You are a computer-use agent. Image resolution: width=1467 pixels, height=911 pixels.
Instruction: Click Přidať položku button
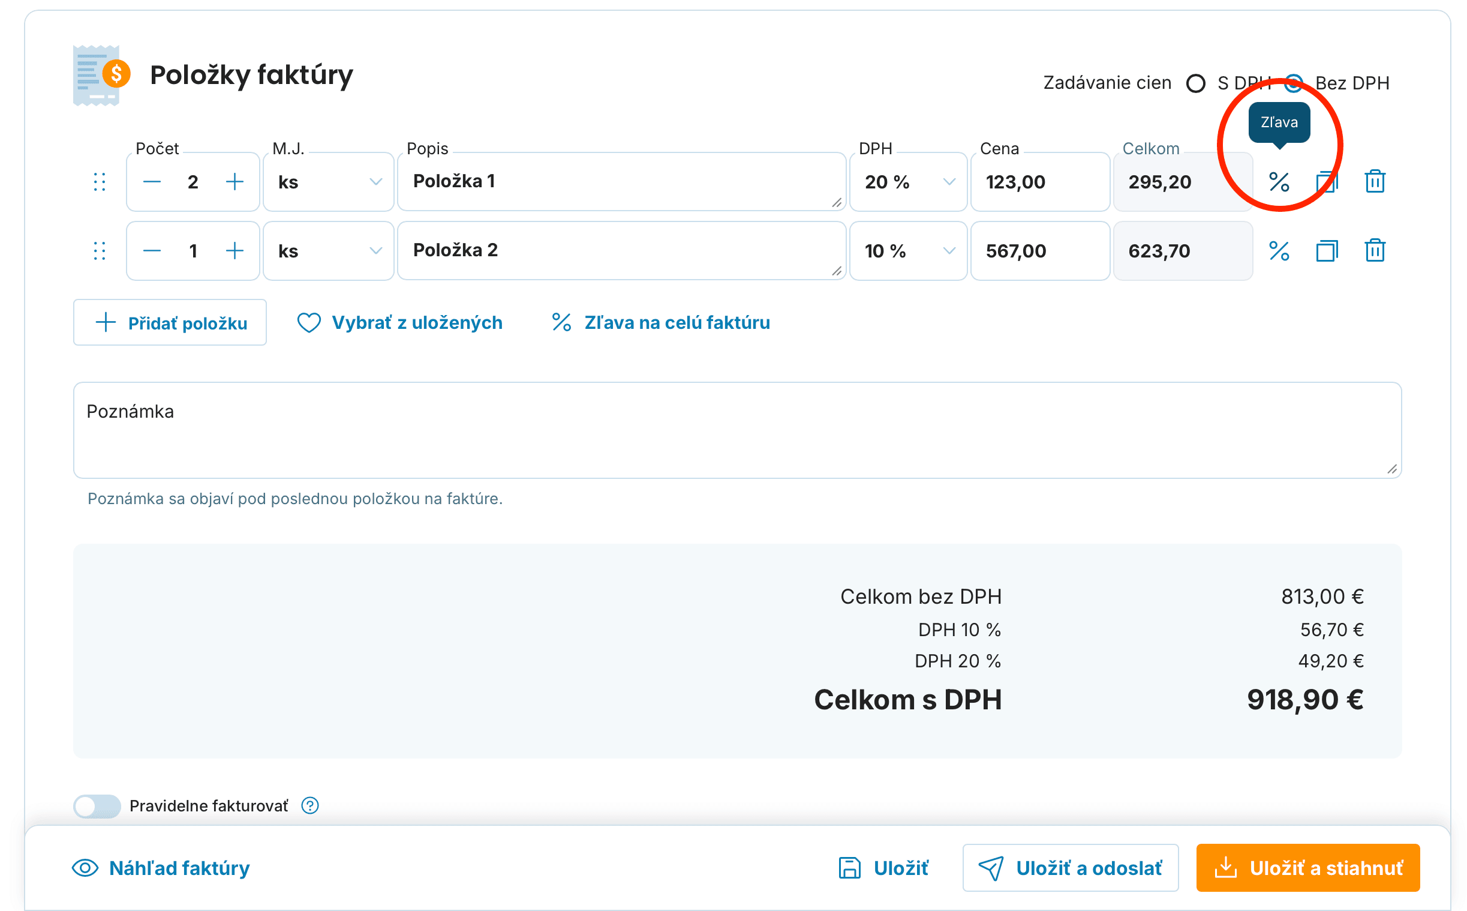coord(170,322)
